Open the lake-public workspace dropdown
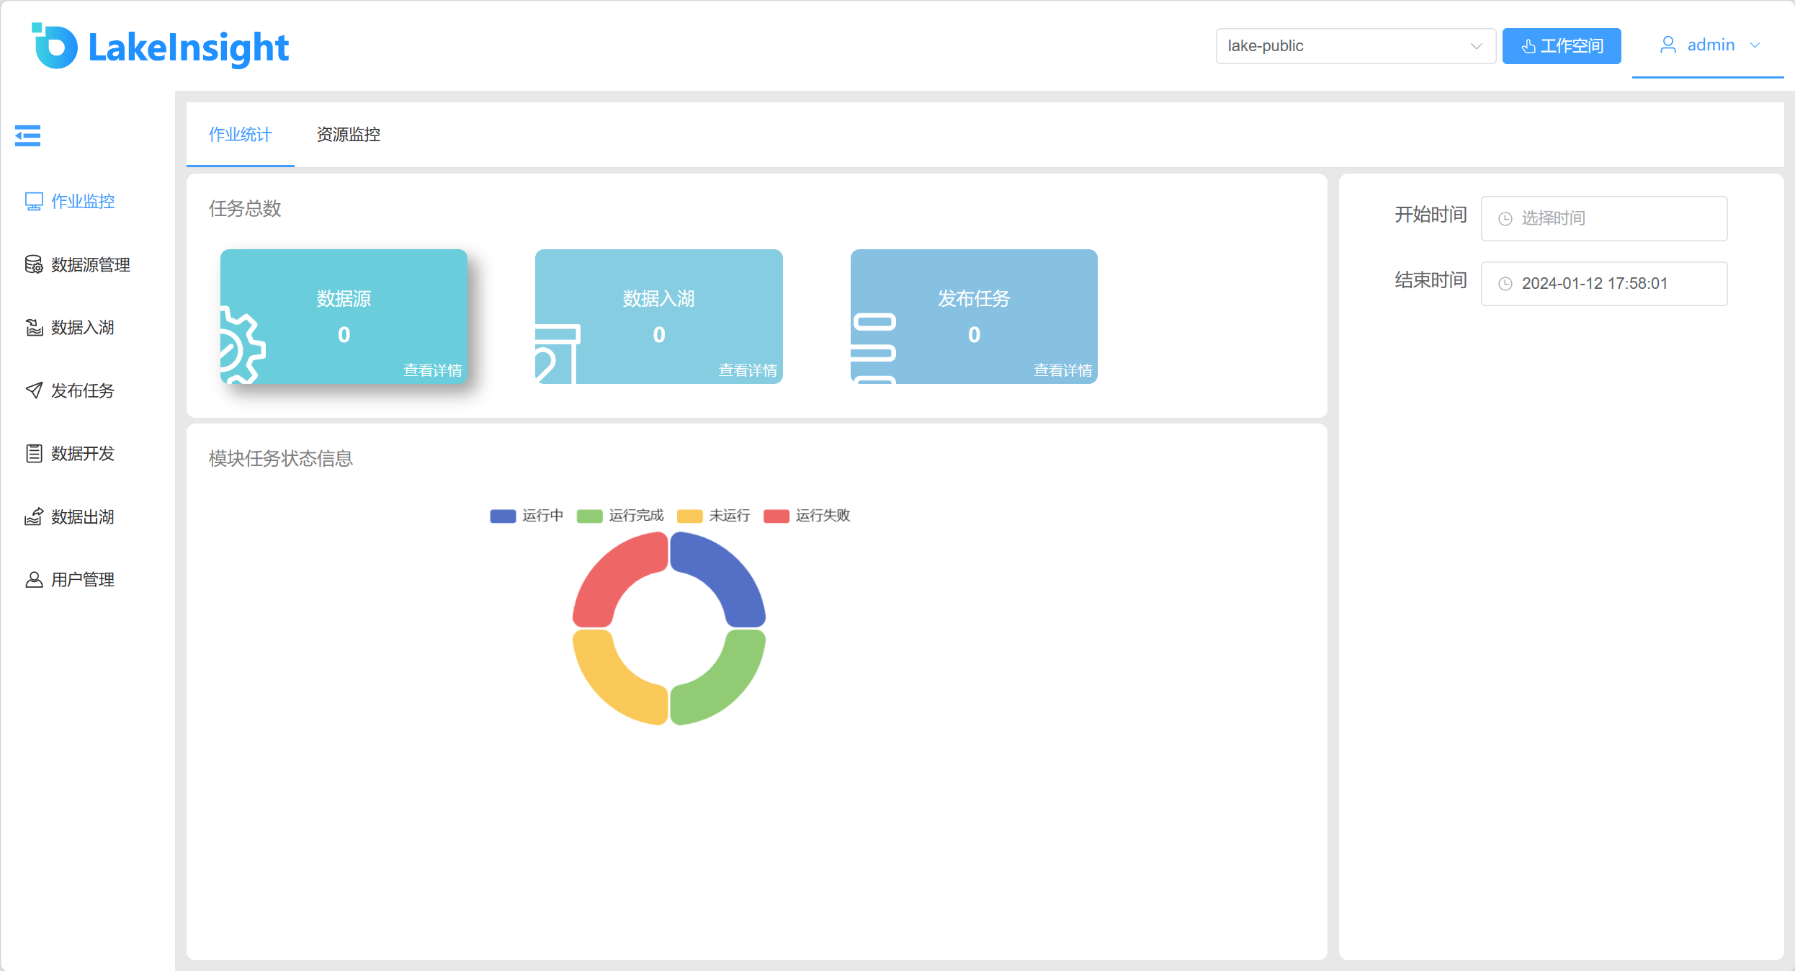 click(x=1355, y=46)
